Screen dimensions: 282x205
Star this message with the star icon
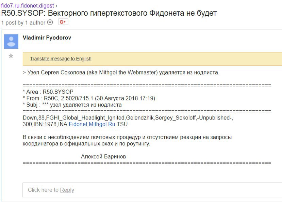[x=11, y=56]
